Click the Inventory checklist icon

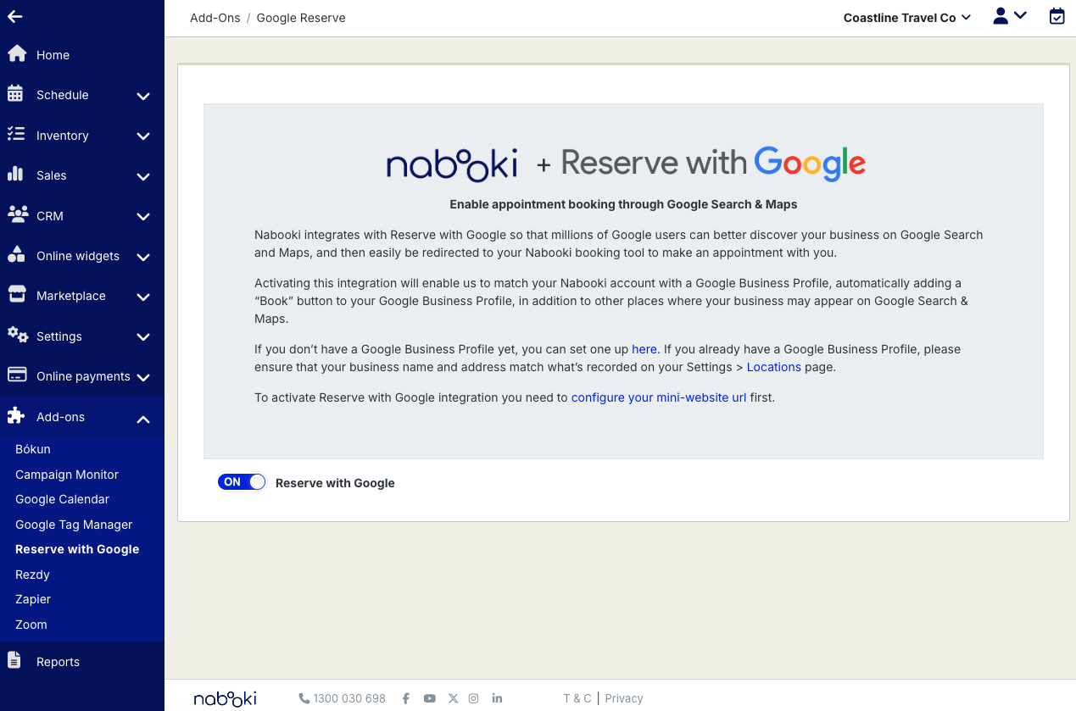click(x=15, y=134)
